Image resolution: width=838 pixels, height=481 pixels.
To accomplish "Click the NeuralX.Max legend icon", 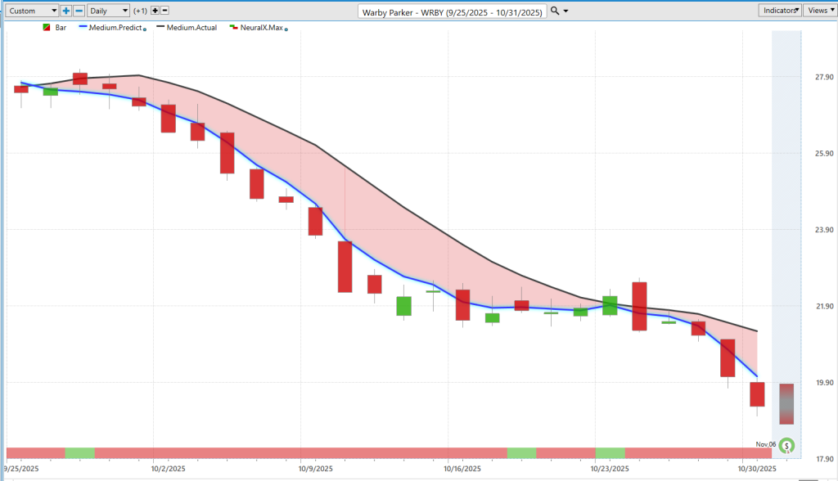I will [x=233, y=28].
